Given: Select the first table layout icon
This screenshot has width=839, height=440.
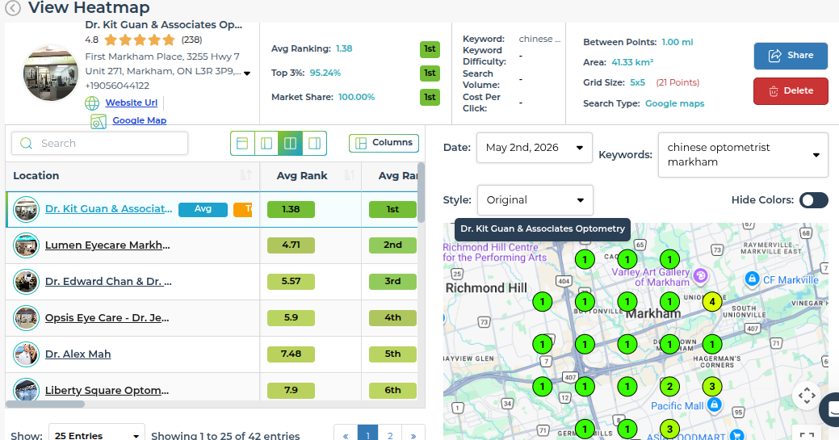Looking at the screenshot, I should click(242, 144).
